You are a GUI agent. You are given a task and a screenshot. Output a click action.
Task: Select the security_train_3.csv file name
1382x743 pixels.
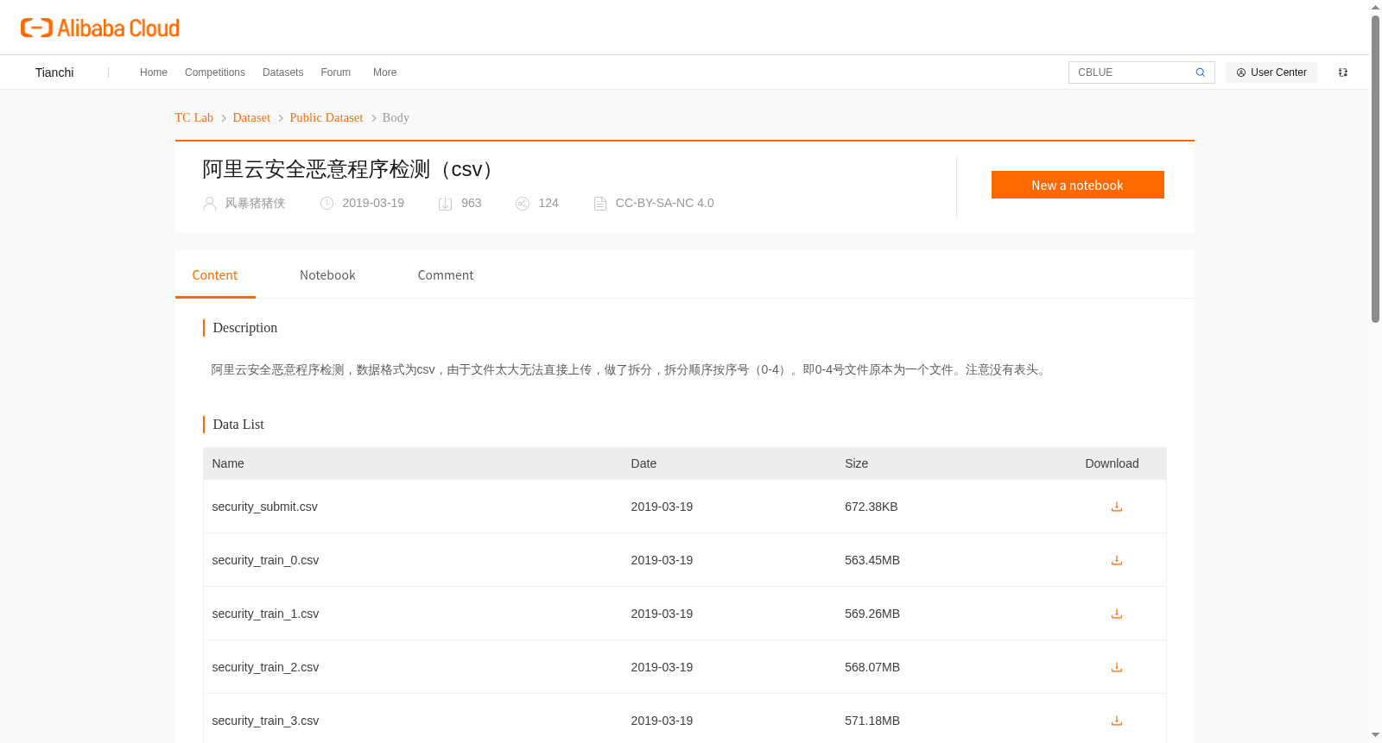point(265,721)
